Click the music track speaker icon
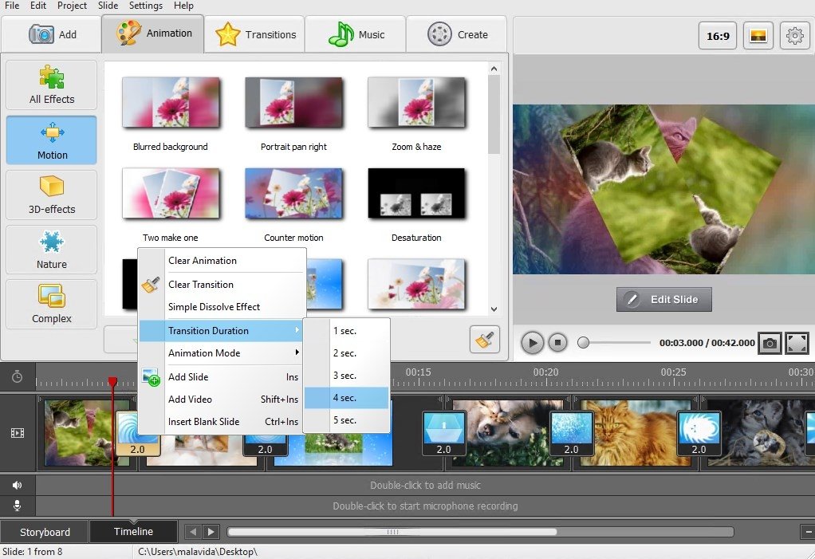 18,485
